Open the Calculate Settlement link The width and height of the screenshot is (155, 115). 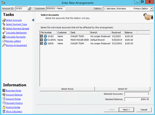16,33
